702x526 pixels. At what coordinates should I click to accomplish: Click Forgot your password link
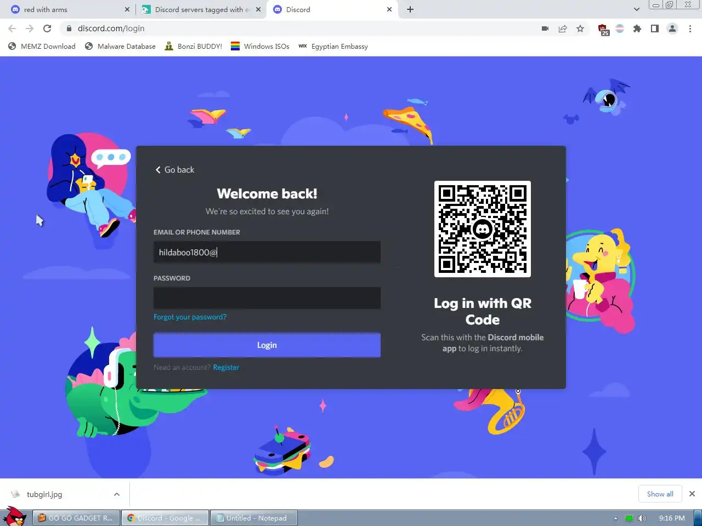(x=190, y=317)
